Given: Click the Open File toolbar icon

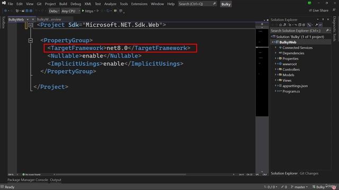Looking at the screenshot, I should click(23, 11).
